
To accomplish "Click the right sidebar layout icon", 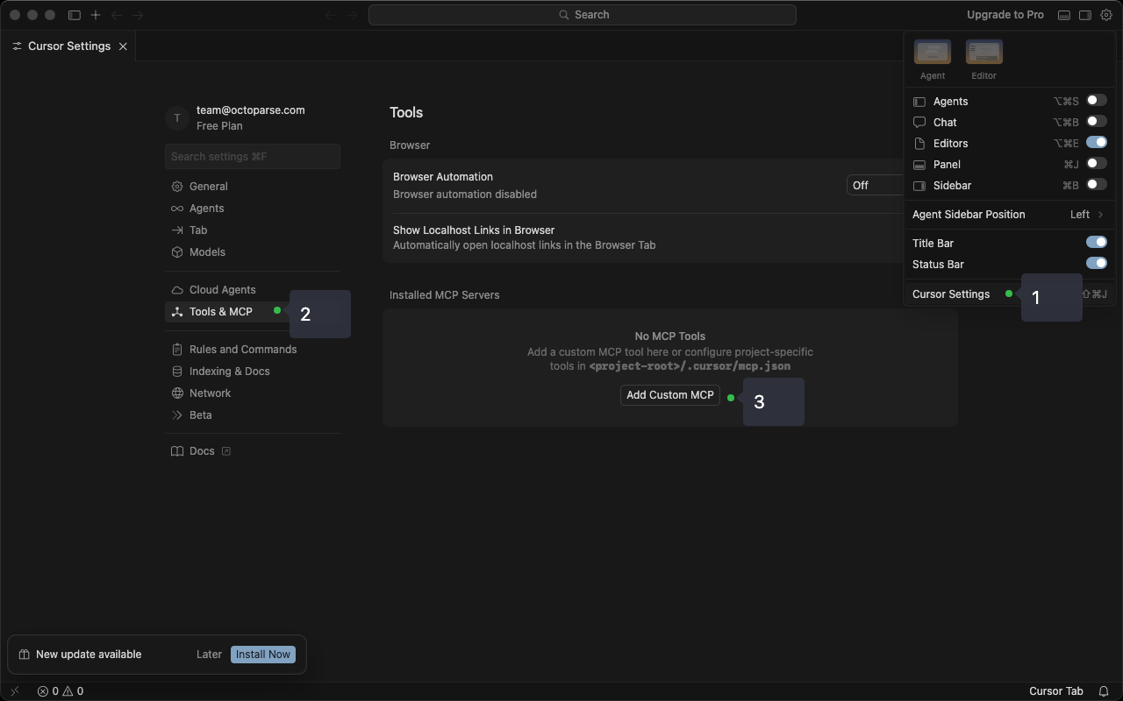I will (x=1085, y=15).
